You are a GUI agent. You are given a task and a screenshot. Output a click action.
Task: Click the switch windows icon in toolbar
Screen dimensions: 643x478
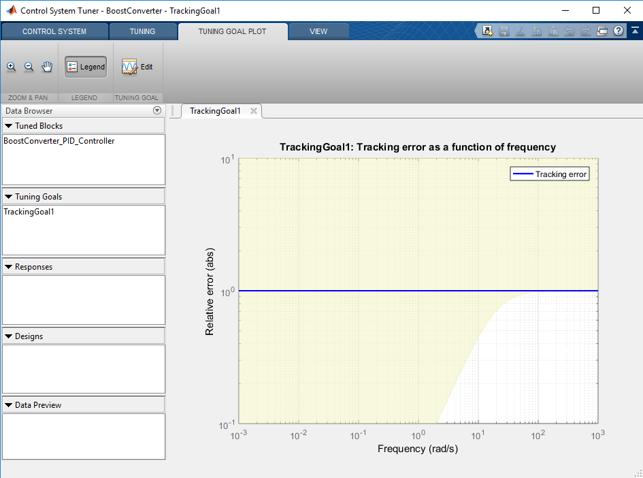point(602,31)
